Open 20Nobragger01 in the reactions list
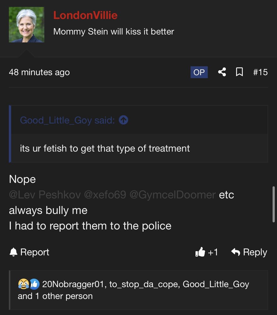 [x=73, y=284]
